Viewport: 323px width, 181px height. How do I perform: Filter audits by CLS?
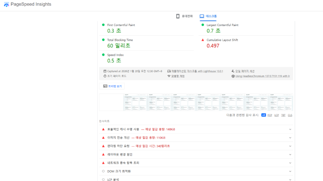tap(290, 115)
